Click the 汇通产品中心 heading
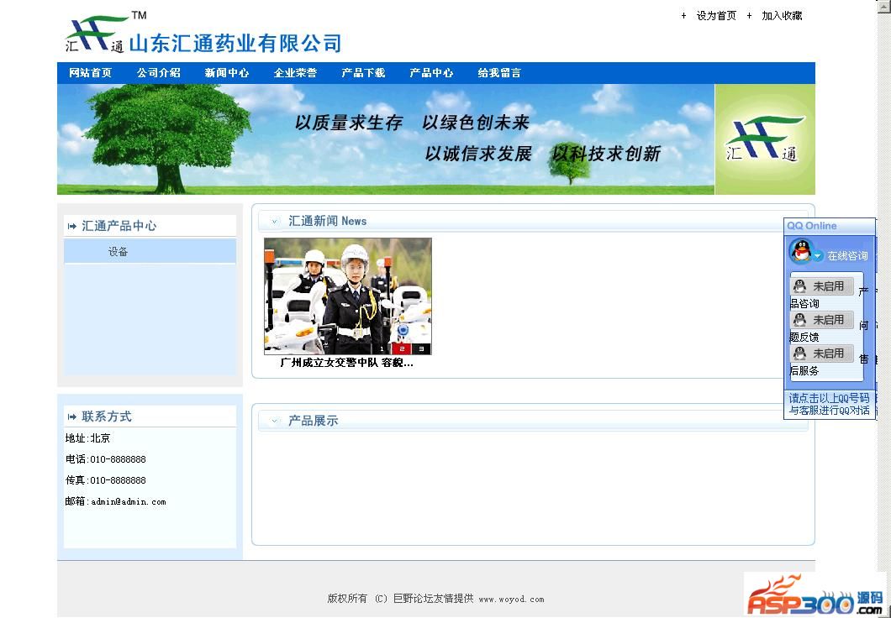Viewport: 891px width, 618px height. [x=119, y=226]
